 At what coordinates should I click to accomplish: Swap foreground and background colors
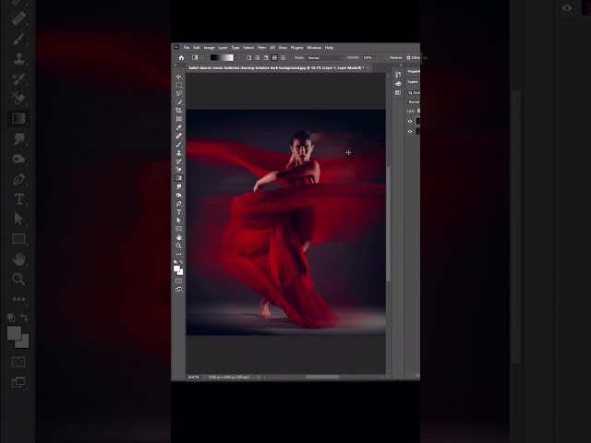click(181, 262)
